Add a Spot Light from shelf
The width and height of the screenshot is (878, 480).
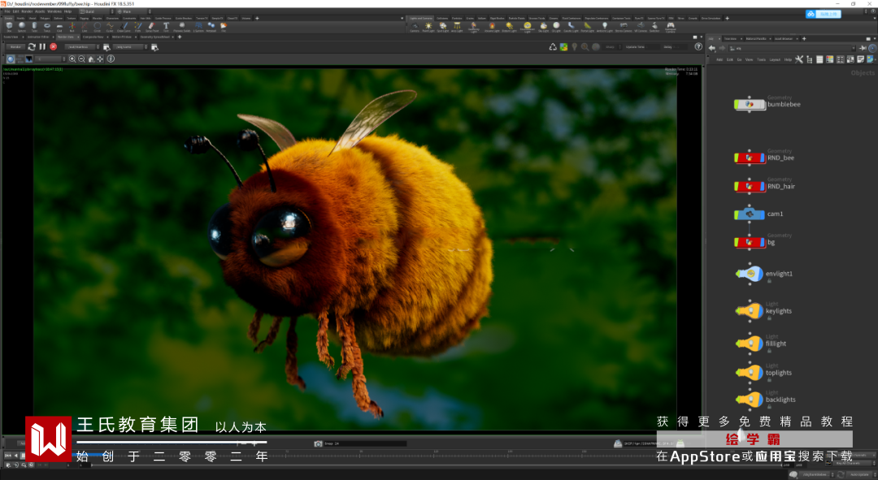click(443, 26)
